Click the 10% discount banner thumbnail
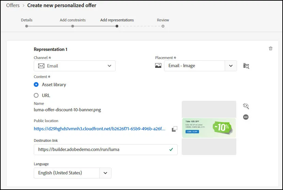 click(209, 128)
